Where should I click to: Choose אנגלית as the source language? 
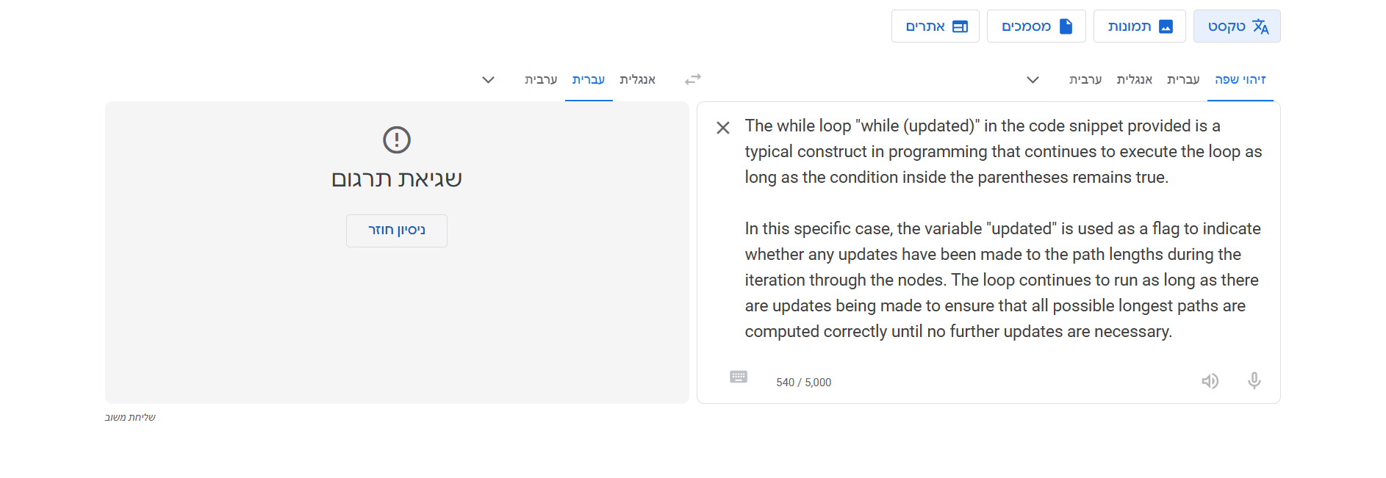[1134, 79]
